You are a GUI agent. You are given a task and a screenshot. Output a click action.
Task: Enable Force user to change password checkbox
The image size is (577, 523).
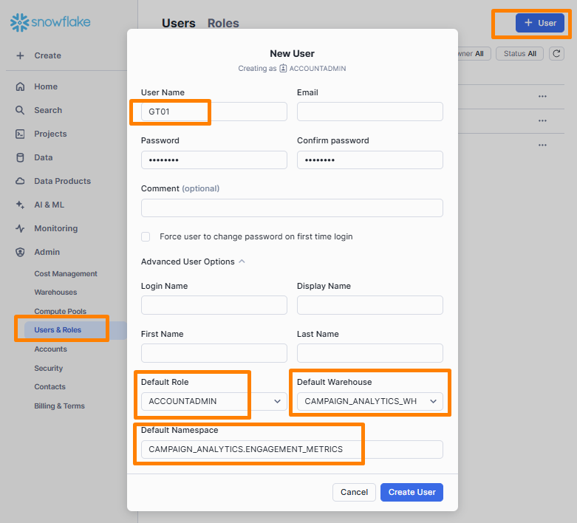pos(146,236)
